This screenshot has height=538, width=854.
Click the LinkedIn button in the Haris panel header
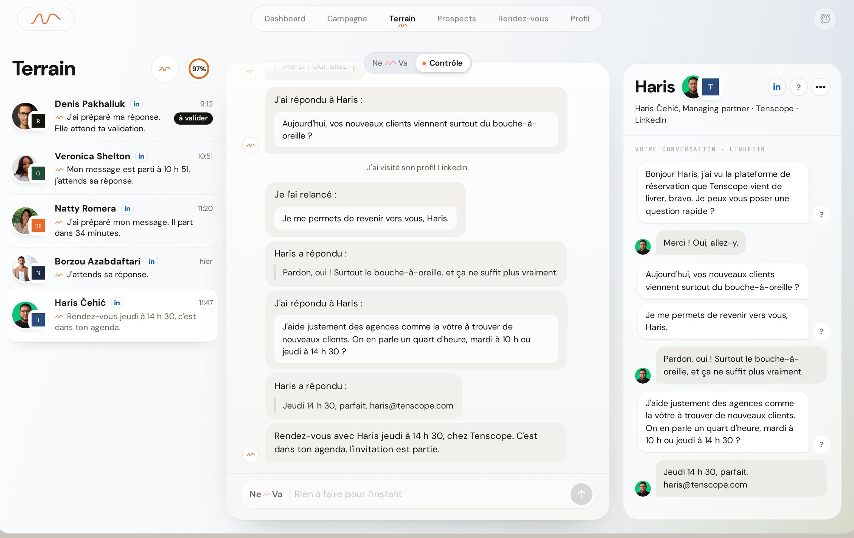pos(777,87)
